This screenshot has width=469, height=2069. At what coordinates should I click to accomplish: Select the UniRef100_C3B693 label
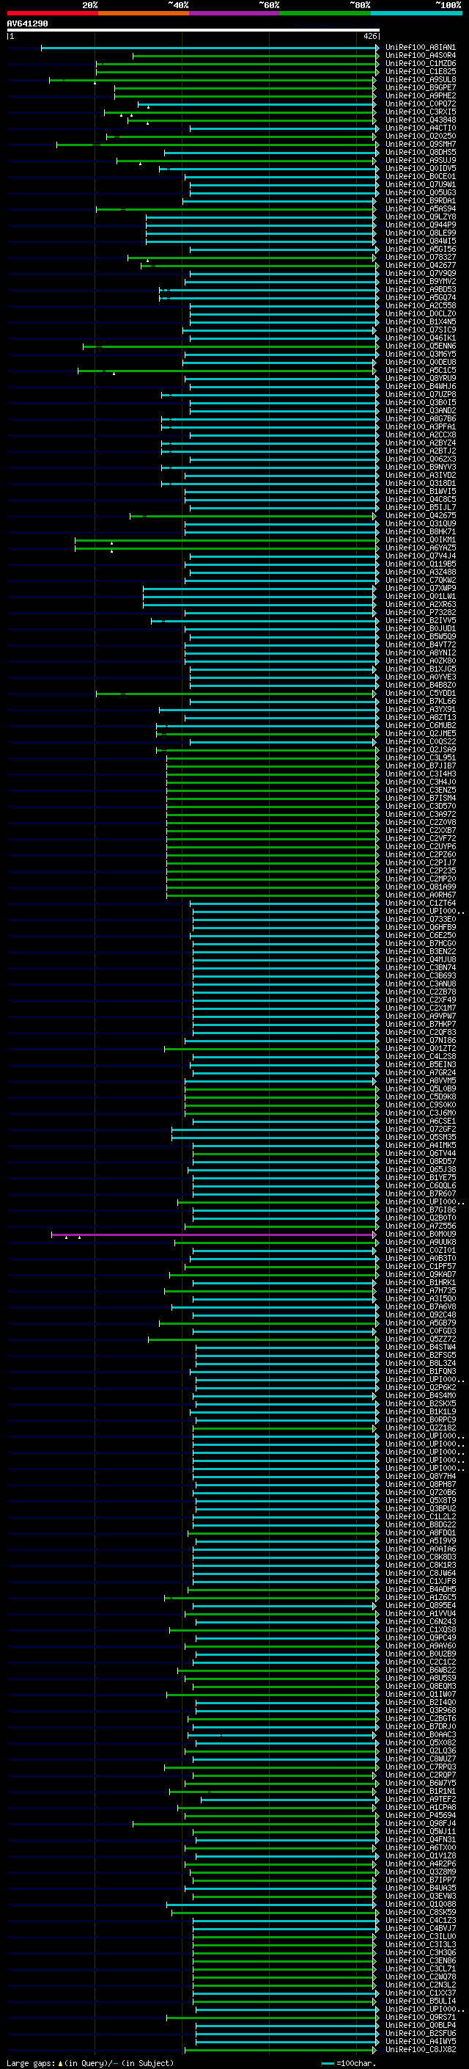click(x=421, y=975)
